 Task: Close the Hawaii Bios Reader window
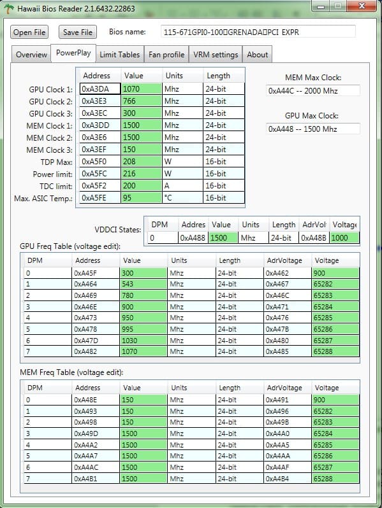pos(362,6)
